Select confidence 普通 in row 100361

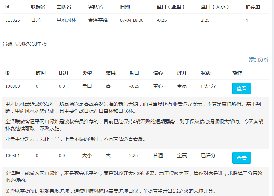coord(158,155)
